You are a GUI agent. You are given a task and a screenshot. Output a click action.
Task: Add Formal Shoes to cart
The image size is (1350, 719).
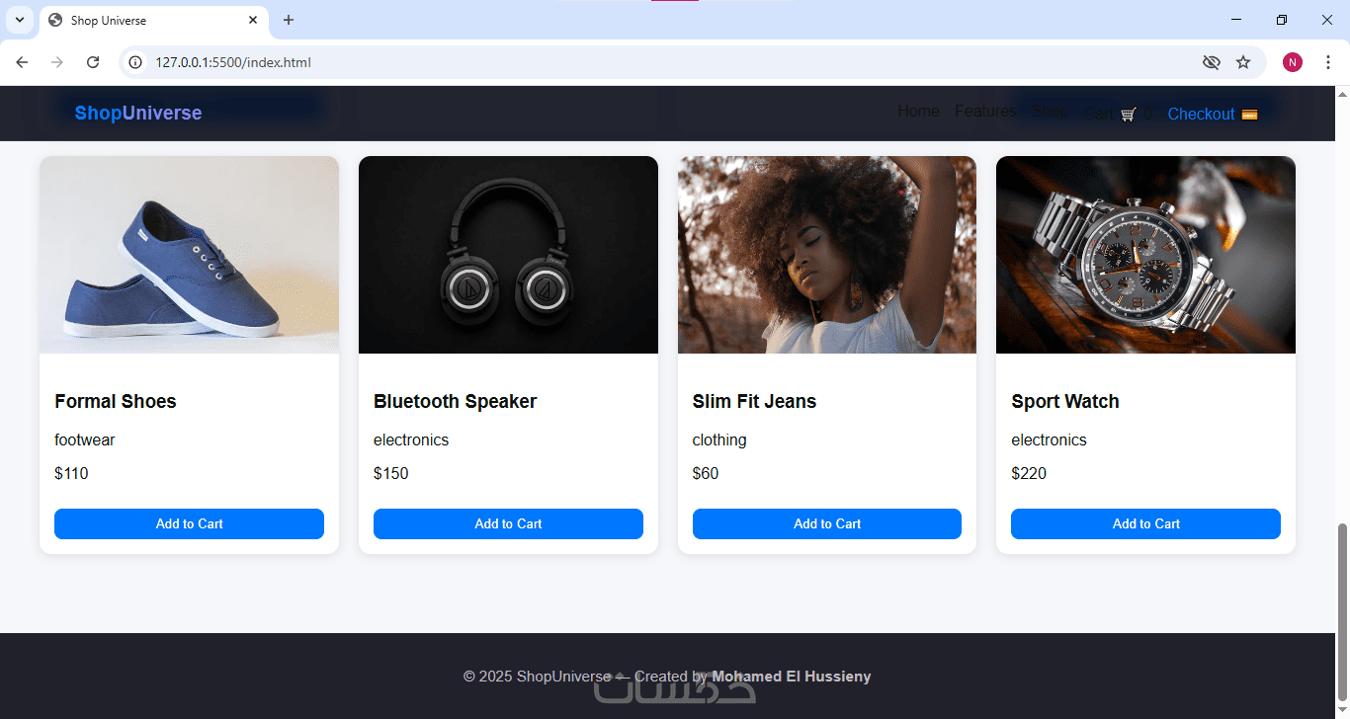[189, 523]
